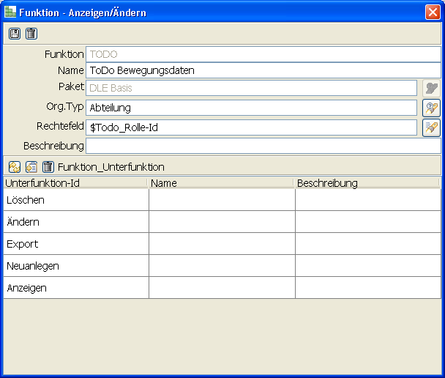This screenshot has height=378, width=445.
Task: Click the Name column header in table
Action: [x=220, y=183]
